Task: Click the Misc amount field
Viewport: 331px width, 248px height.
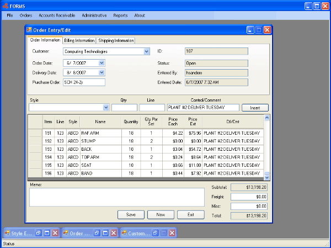Action: click(x=249, y=206)
